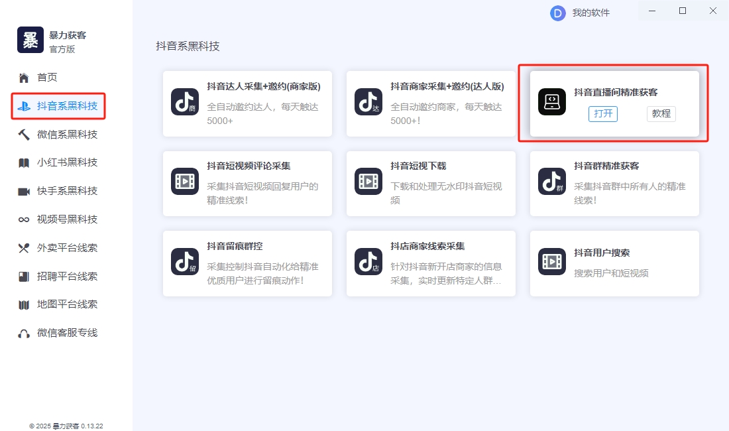Viewport: 729px width, 431px height.
Task: Click the 抖音短视频评论采集 video comment icon
Action: click(185, 183)
